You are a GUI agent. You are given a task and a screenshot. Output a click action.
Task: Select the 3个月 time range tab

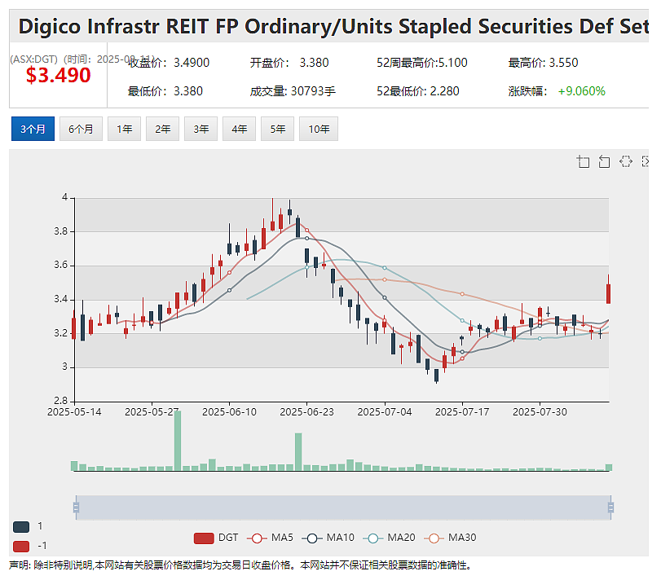point(33,129)
